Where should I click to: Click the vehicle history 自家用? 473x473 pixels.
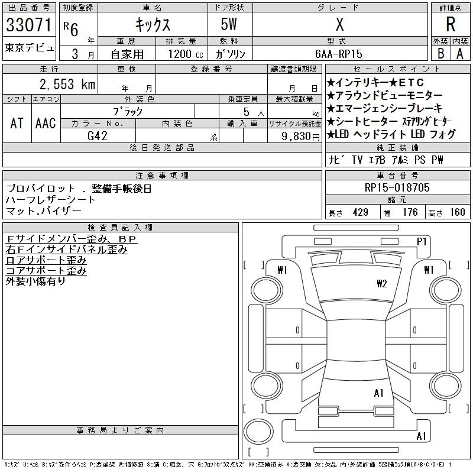coord(127,54)
